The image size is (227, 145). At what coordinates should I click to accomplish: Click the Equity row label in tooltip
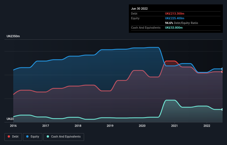135,18
